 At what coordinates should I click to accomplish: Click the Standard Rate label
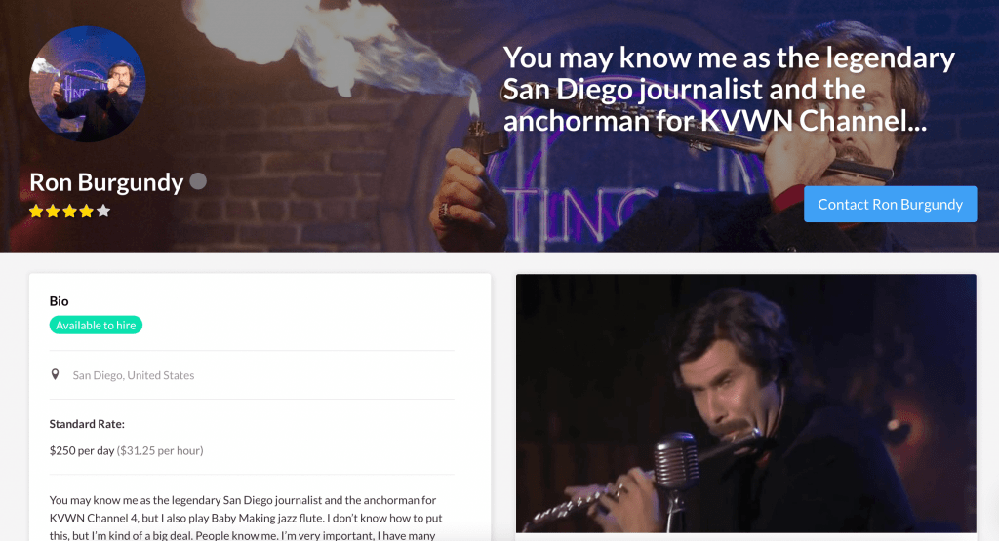(87, 424)
